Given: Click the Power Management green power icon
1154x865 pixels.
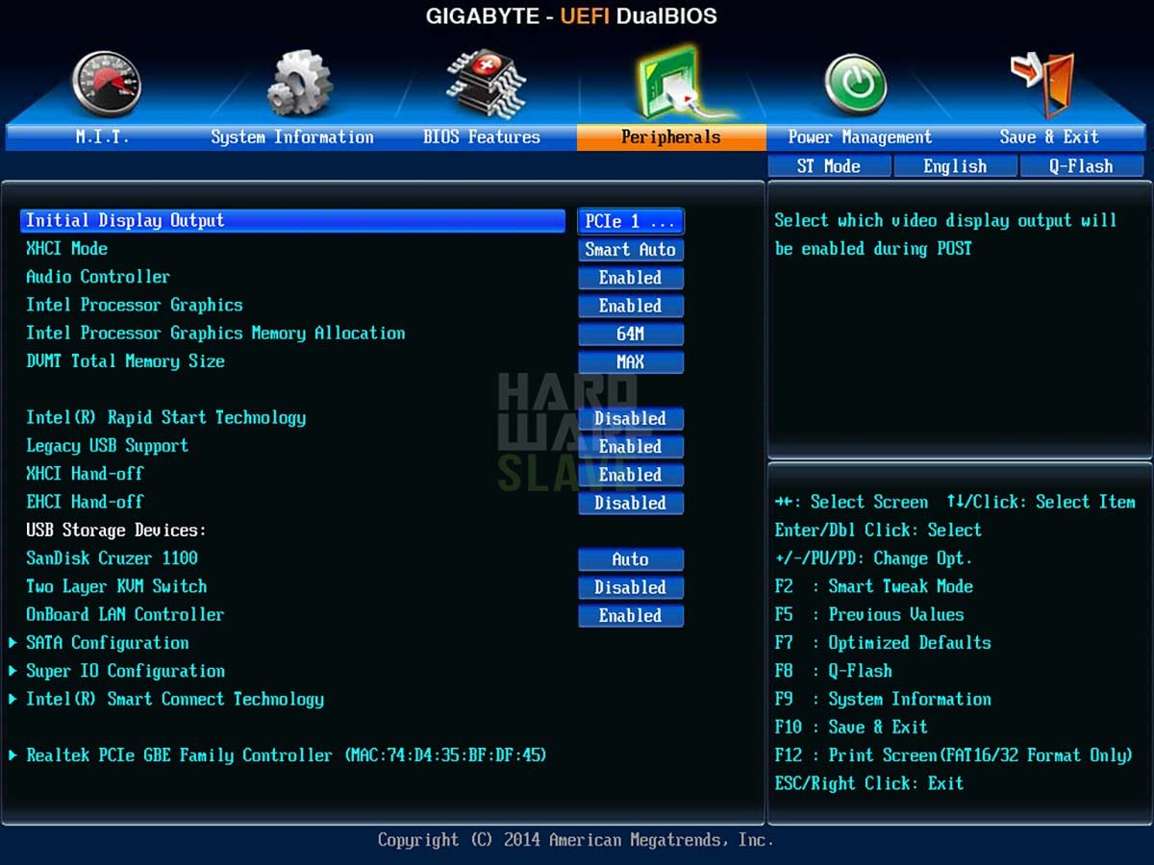Looking at the screenshot, I should coord(856,84).
